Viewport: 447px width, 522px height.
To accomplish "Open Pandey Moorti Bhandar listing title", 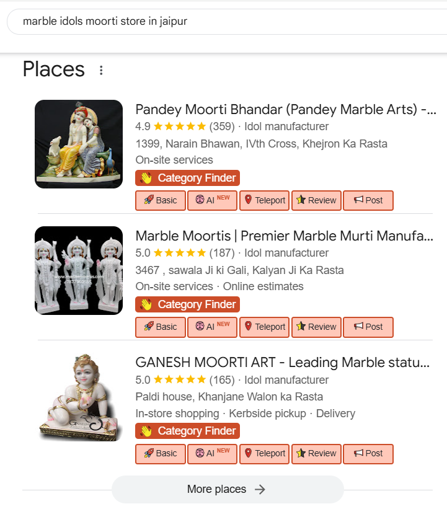I will 285,110.
